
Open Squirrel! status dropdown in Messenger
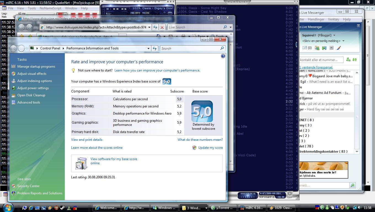pyautogui.click(x=334, y=35)
